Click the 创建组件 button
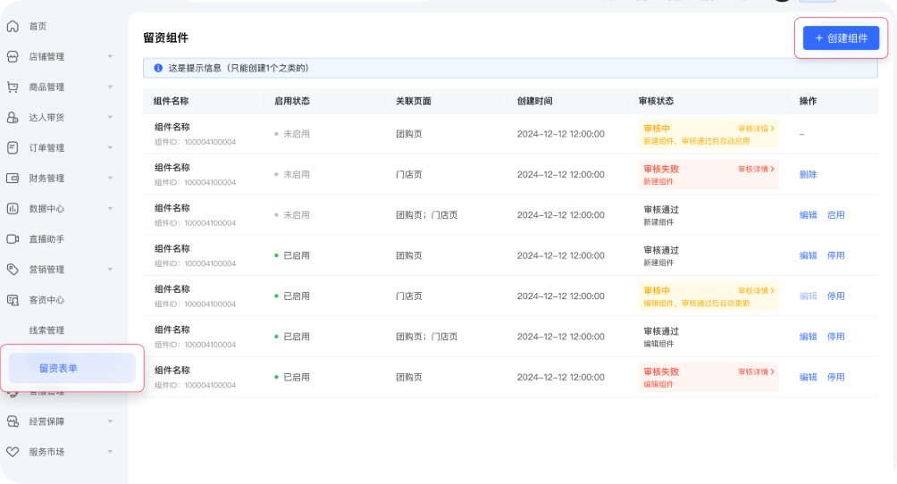Viewport: 897px width, 484px height. (841, 38)
